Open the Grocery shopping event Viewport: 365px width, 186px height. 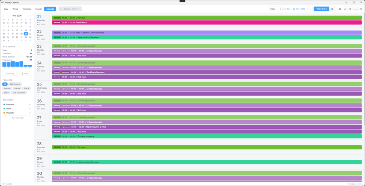207,136
